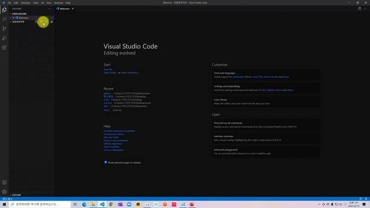Show hidden system tray icons chevron
Viewport: 370px width, 208px height.
319,204
